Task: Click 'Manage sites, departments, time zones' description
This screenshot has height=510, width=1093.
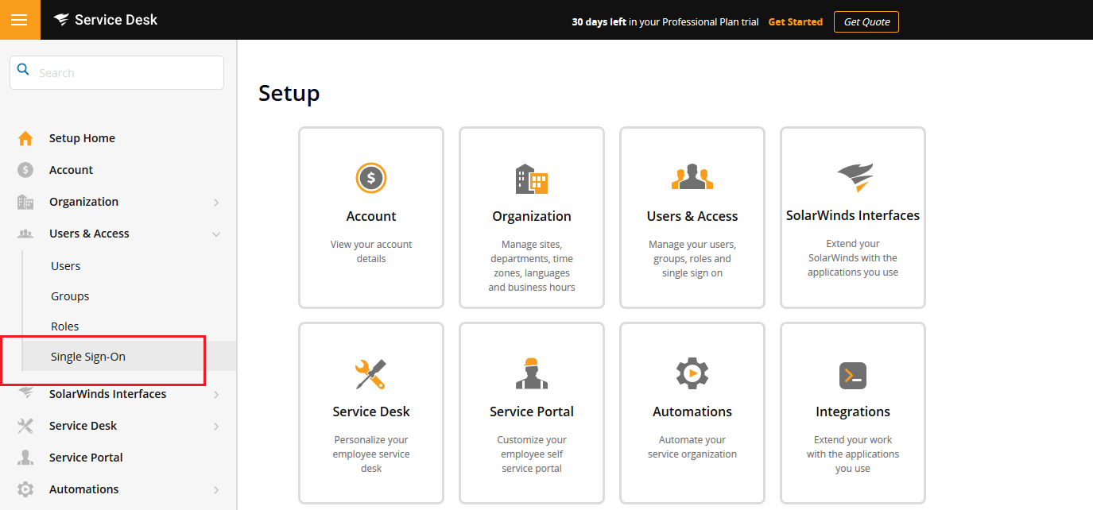Action: pos(532,266)
